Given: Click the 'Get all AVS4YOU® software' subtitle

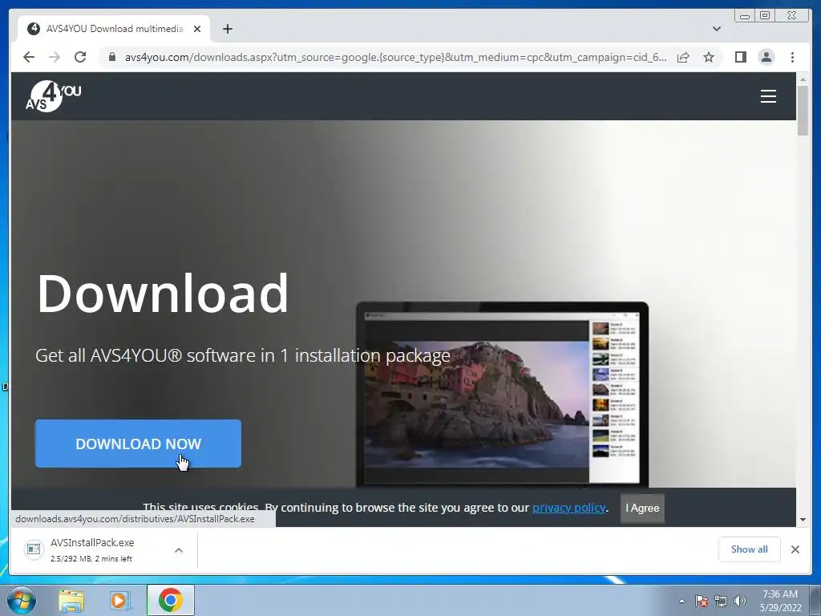Looking at the screenshot, I should click(243, 355).
